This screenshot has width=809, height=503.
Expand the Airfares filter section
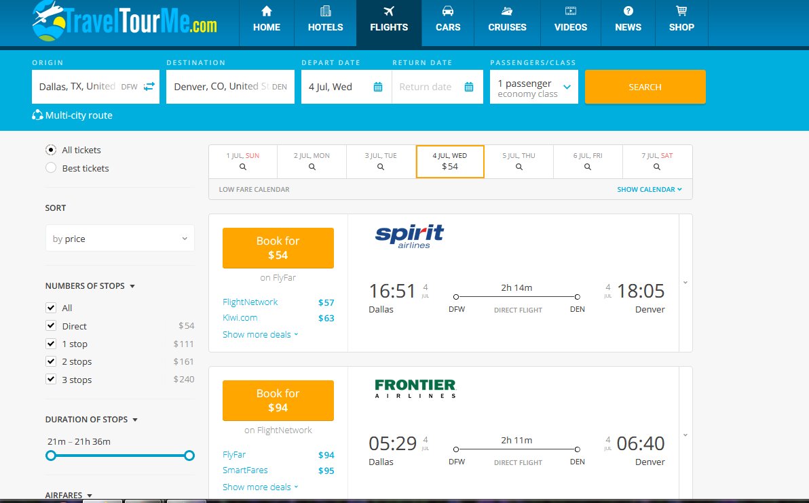pos(69,495)
